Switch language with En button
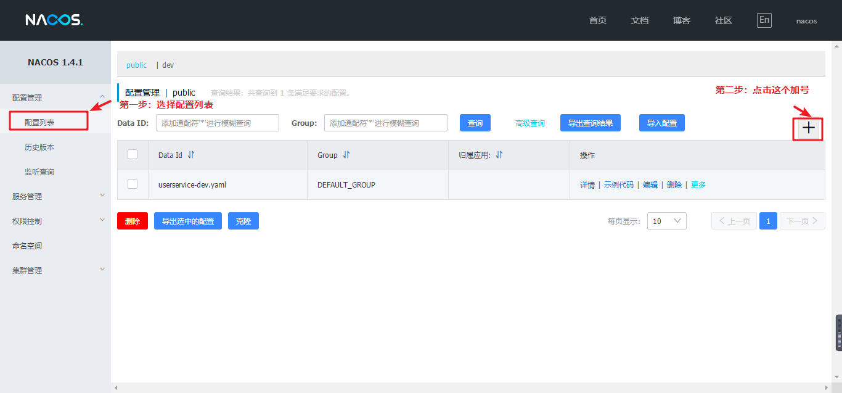 pos(764,20)
